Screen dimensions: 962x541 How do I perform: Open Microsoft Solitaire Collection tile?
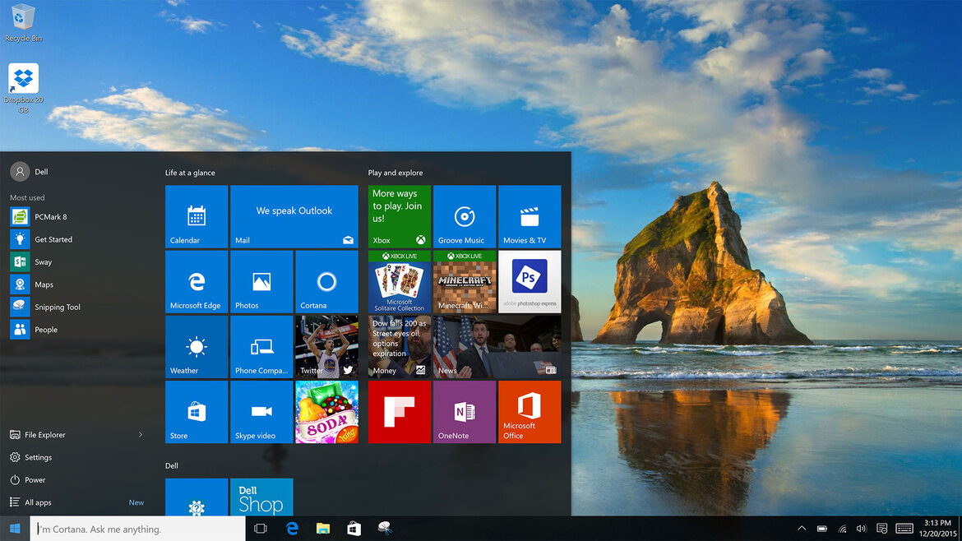(400, 281)
